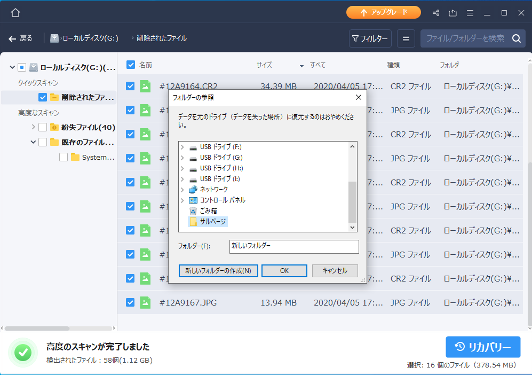
Task: Expand the ネットワーク tree node
Action: coord(182,190)
